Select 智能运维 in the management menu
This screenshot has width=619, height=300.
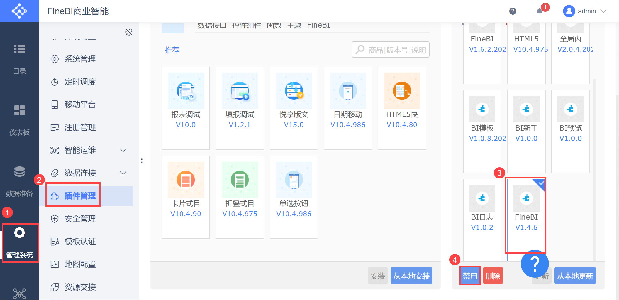tap(80, 150)
